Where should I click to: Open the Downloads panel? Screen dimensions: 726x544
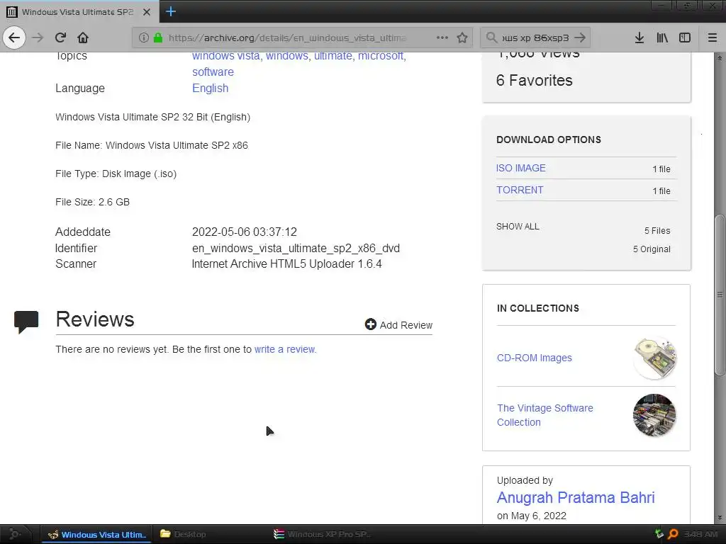coord(640,38)
